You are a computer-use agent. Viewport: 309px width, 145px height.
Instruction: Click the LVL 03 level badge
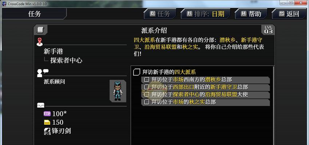pos(268,30)
